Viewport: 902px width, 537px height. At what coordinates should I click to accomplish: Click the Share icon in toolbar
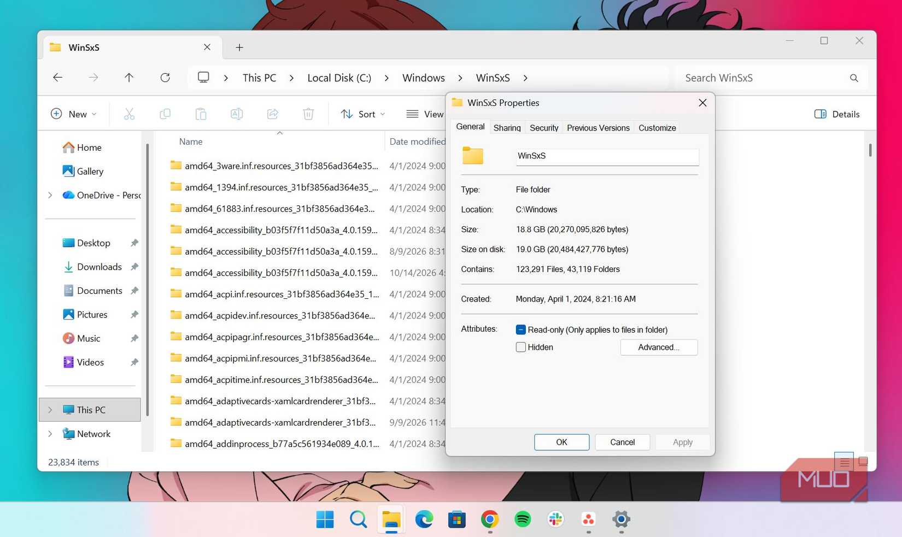pyautogui.click(x=272, y=114)
